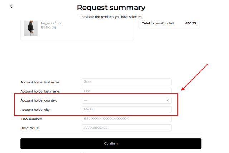Select the IBAN number input field
229x153 pixels.
tap(126, 119)
